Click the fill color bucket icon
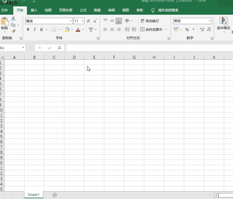The image size is (233, 199). [67, 29]
